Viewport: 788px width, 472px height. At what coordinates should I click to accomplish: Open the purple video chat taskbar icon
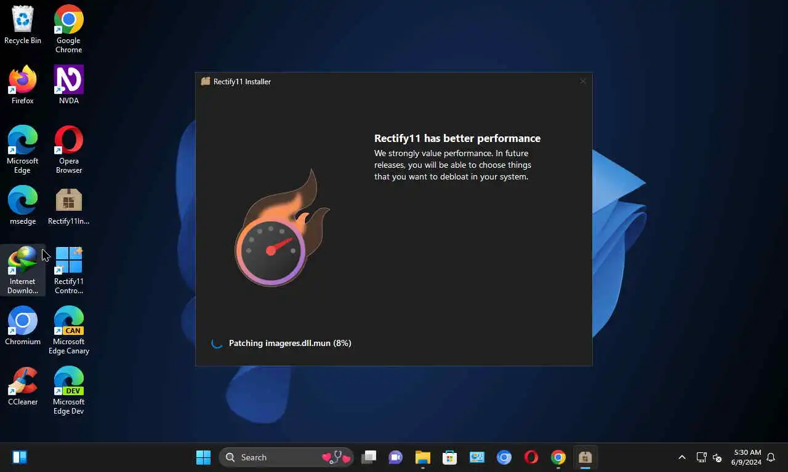point(395,457)
